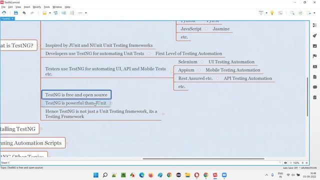This screenshot has width=320, height=180.
Task: Start Brainstorming with the light bulb icon
Action: click(272, 13)
